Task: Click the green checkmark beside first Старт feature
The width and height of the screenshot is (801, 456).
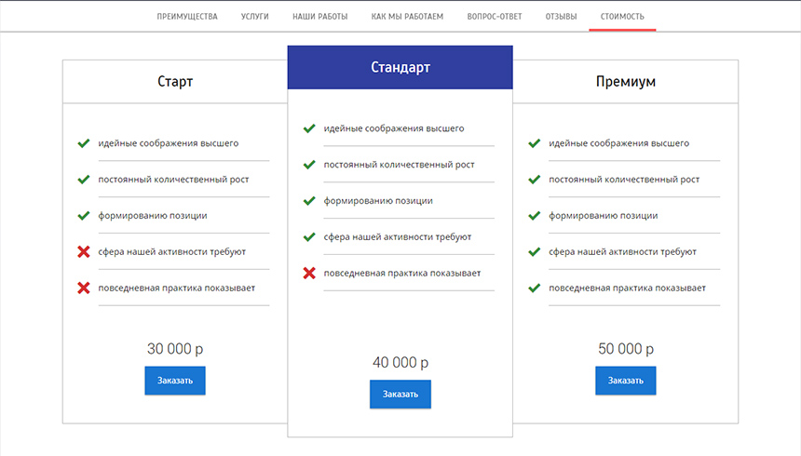Action: click(x=83, y=143)
